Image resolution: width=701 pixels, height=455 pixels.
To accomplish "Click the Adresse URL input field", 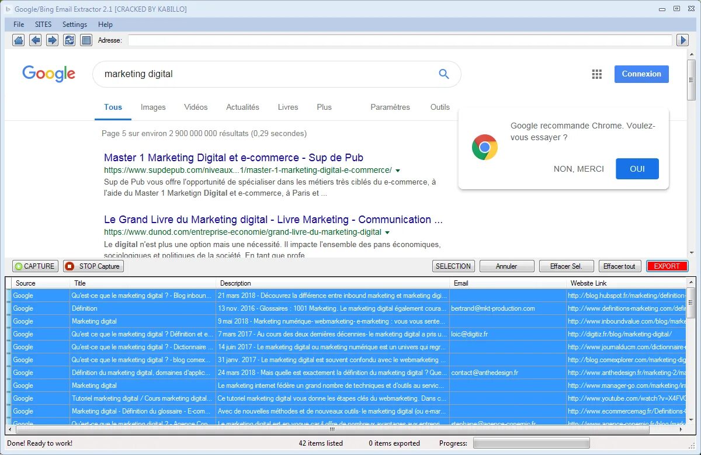I will (400, 40).
